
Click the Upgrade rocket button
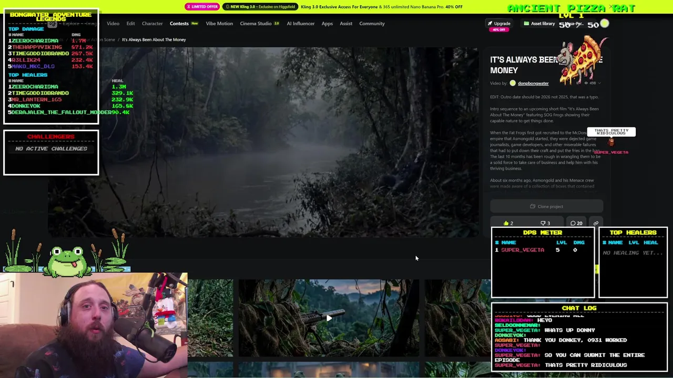pyautogui.click(x=498, y=24)
